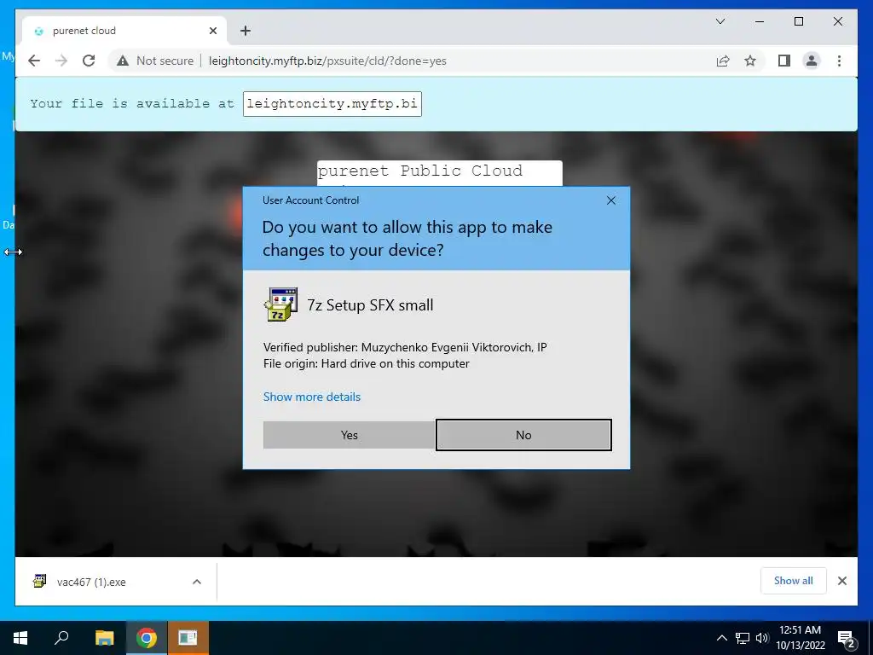
Task: Close the User Account Control dialog
Action: (x=610, y=200)
